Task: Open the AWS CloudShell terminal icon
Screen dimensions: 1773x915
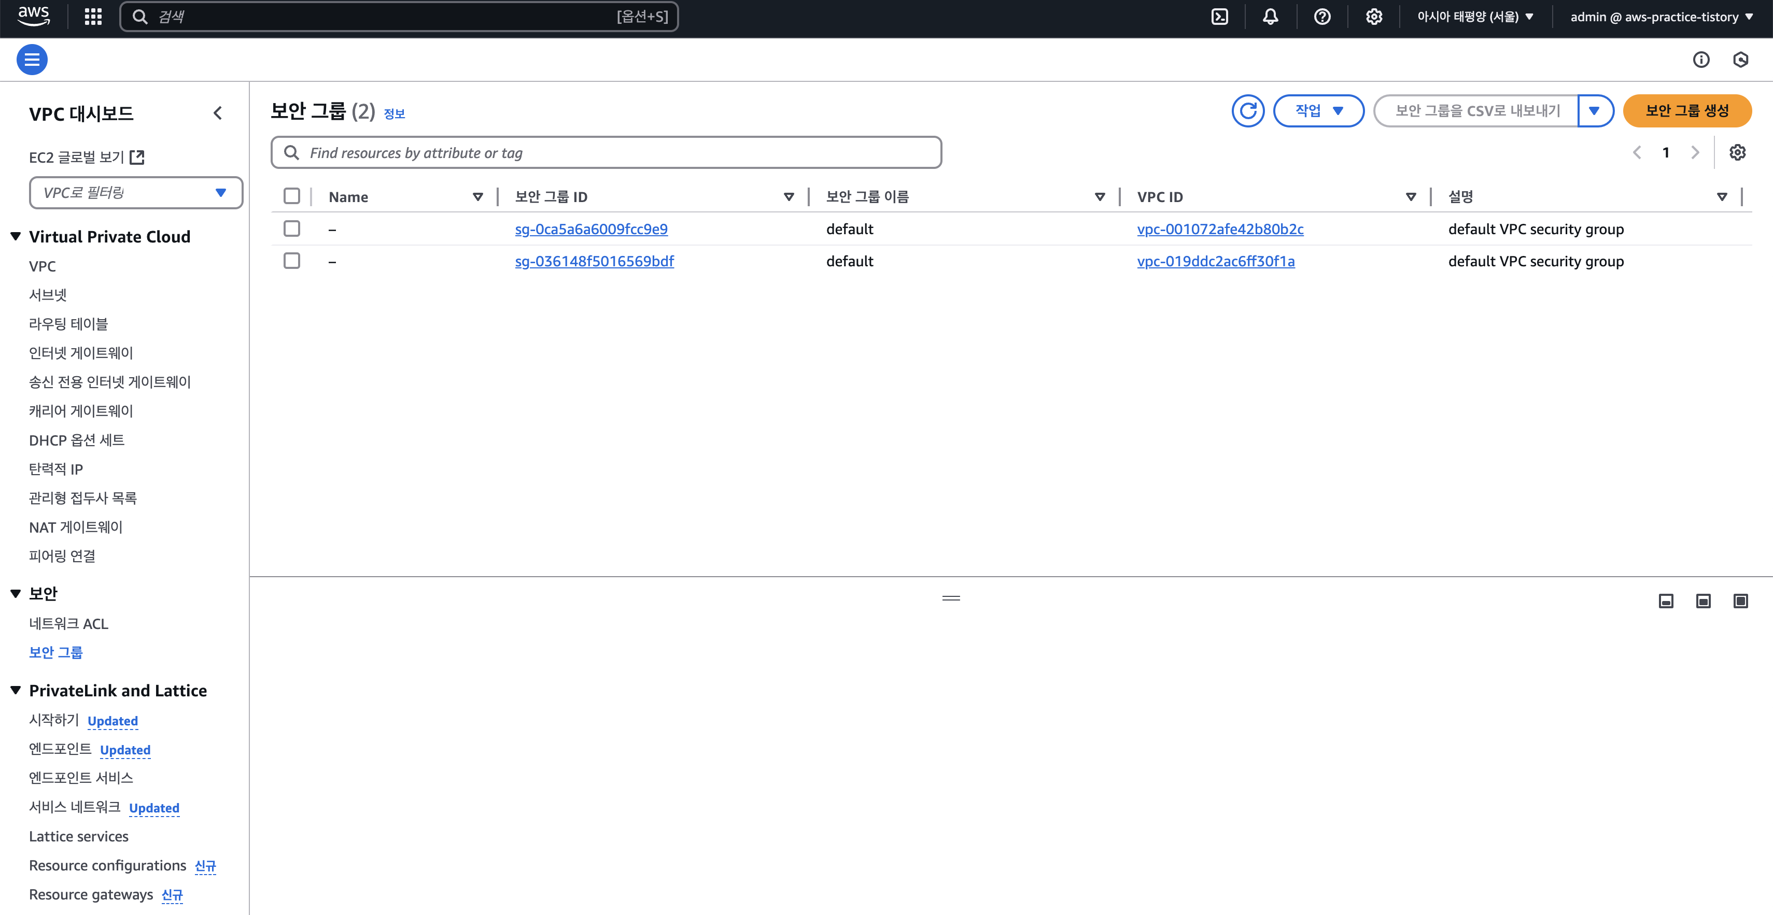Action: [x=1220, y=17]
